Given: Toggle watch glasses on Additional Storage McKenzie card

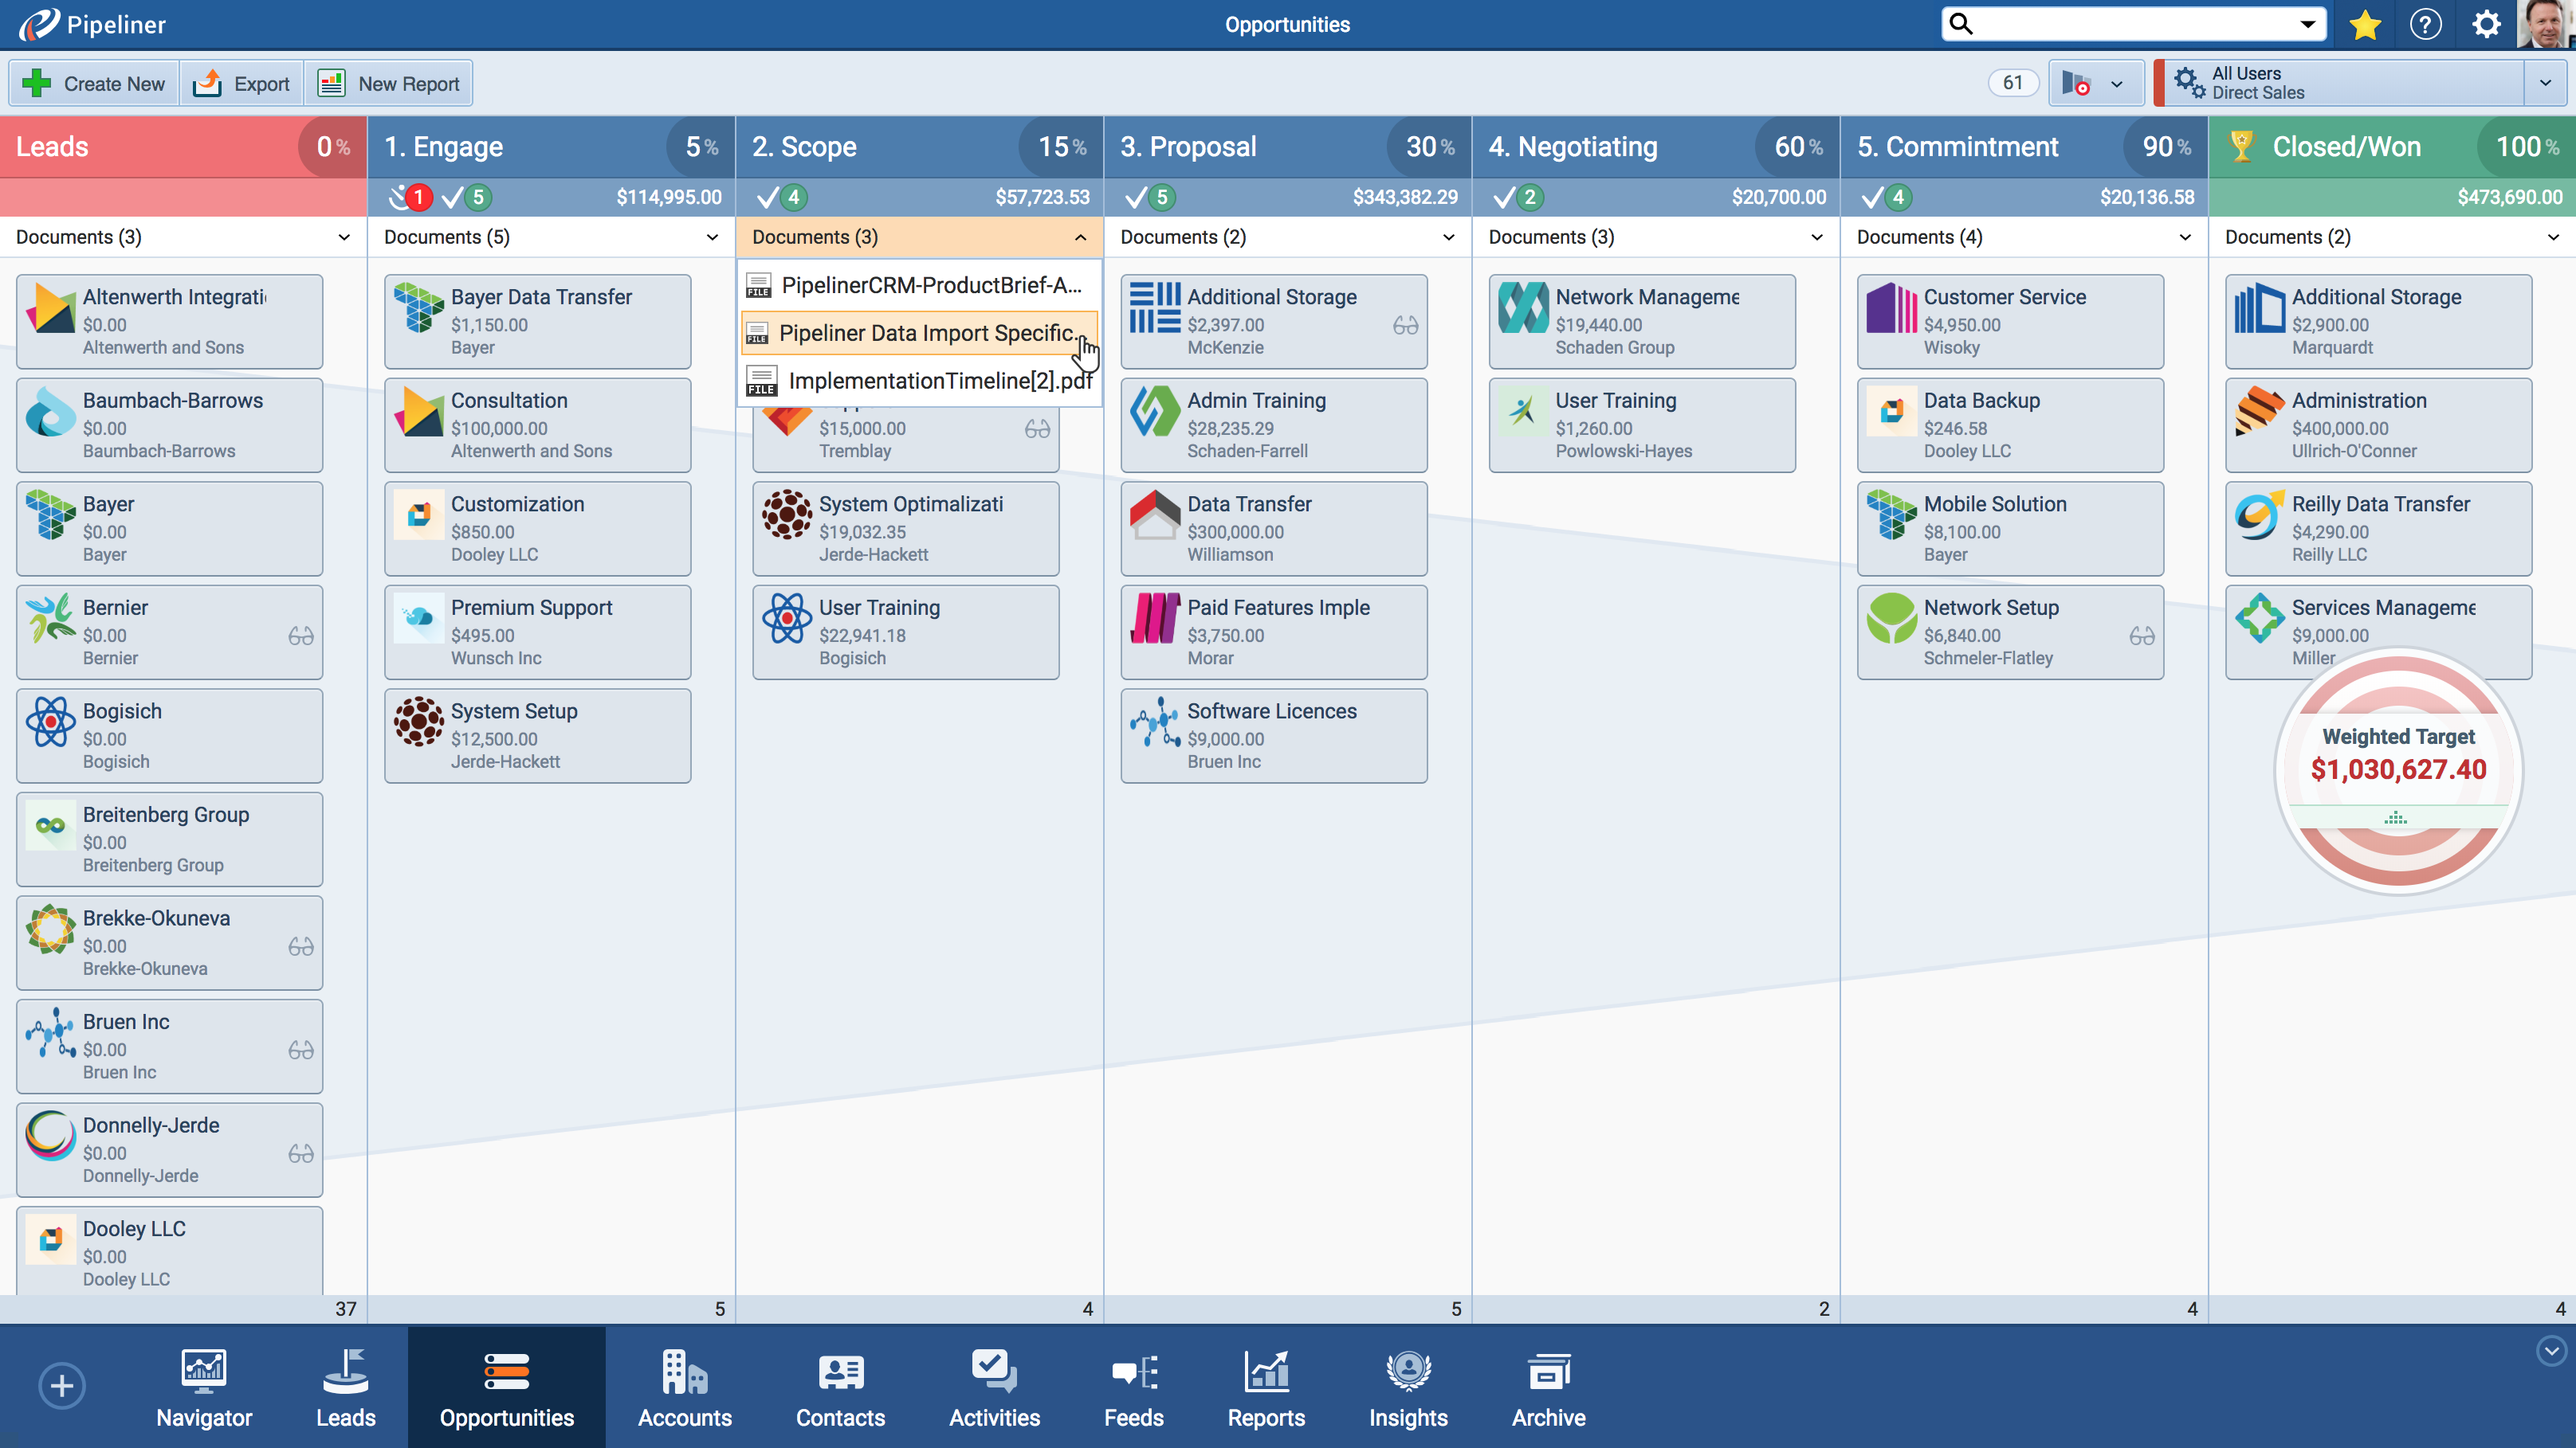Looking at the screenshot, I should pos(1405,325).
